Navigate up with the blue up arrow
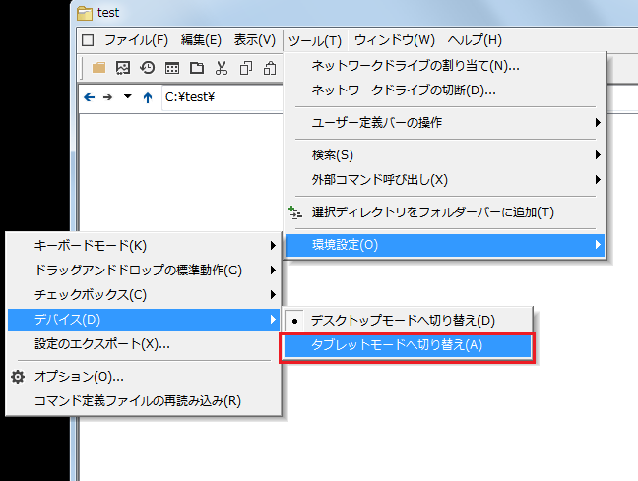This screenshot has height=481, width=638. coord(147,97)
